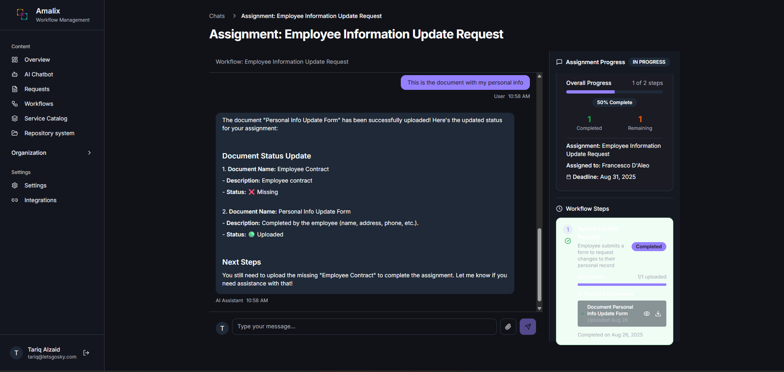The width and height of the screenshot is (784, 372).
Task: Open the Repository system folder icon
Action: pos(15,133)
